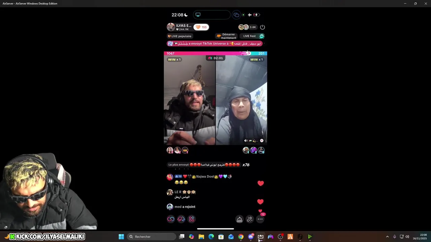
Task: Expand hidden system tray icons chevron
Action: pos(387,237)
